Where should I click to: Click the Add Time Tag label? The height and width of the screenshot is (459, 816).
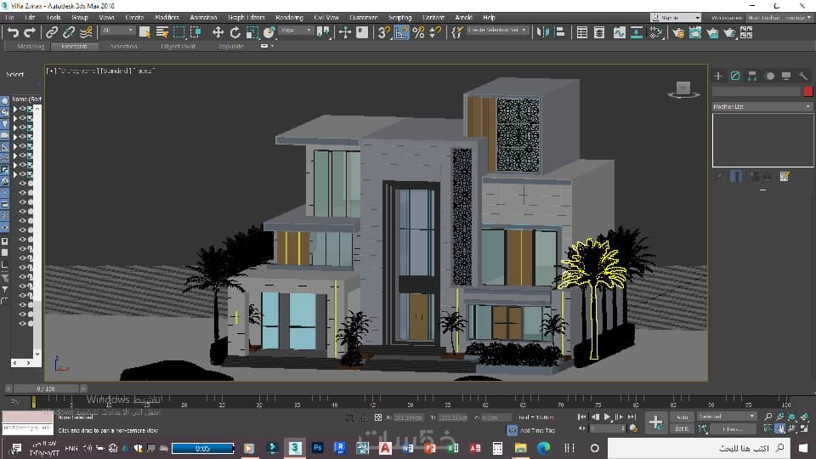[x=537, y=430]
